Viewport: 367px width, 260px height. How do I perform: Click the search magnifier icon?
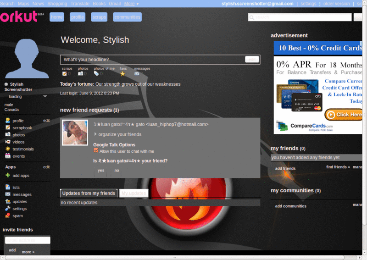tap(251, 17)
